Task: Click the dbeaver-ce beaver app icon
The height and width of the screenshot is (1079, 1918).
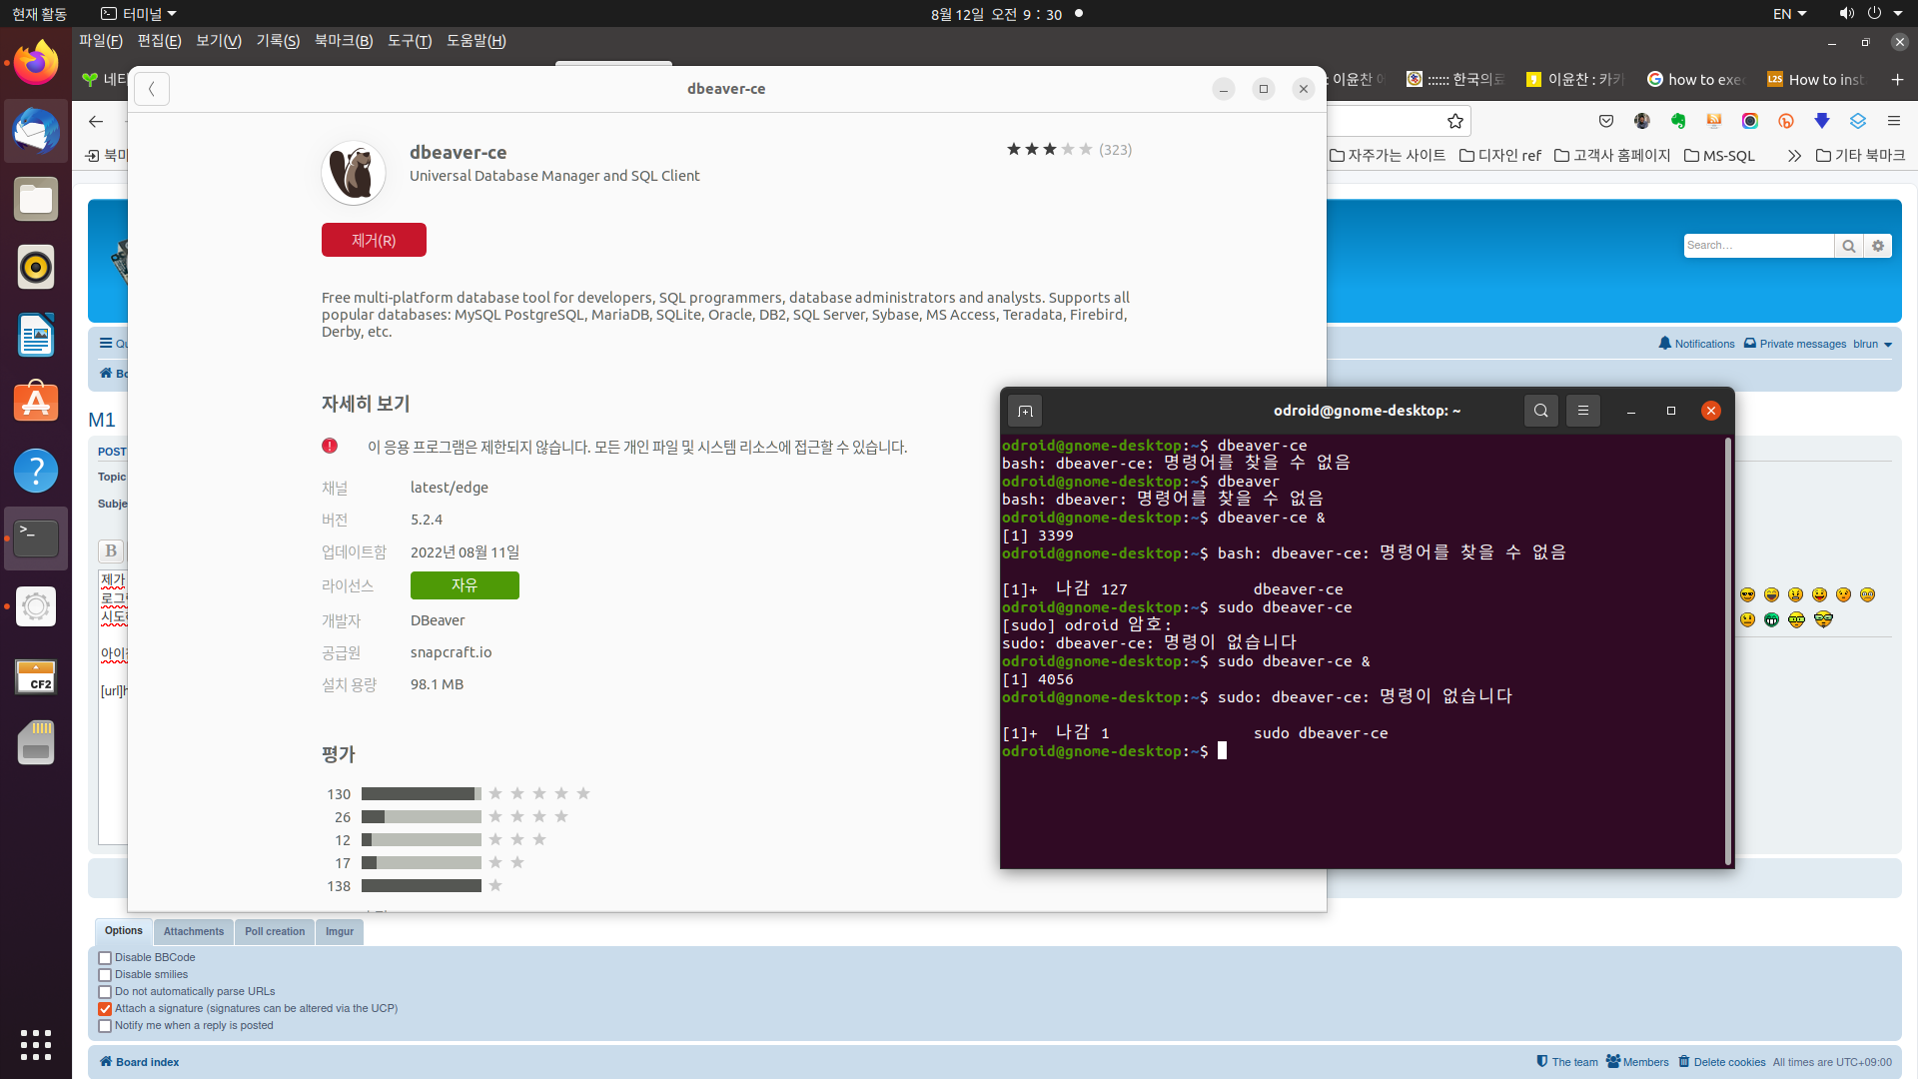Action: point(354,173)
